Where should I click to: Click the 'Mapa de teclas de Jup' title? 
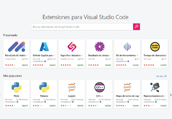click(x=127, y=96)
